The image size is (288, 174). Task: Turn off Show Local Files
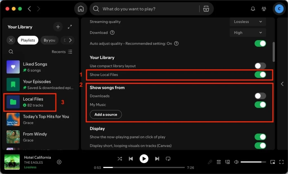pyautogui.click(x=260, y=75)
